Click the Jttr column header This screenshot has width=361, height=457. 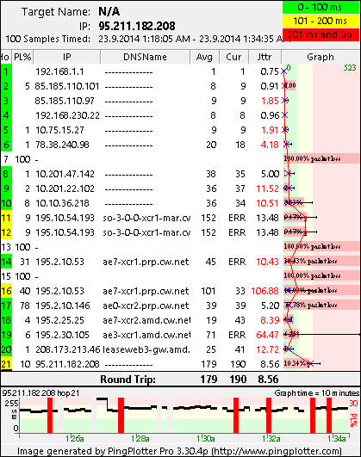pyautogui.click(x=265, y=57)
